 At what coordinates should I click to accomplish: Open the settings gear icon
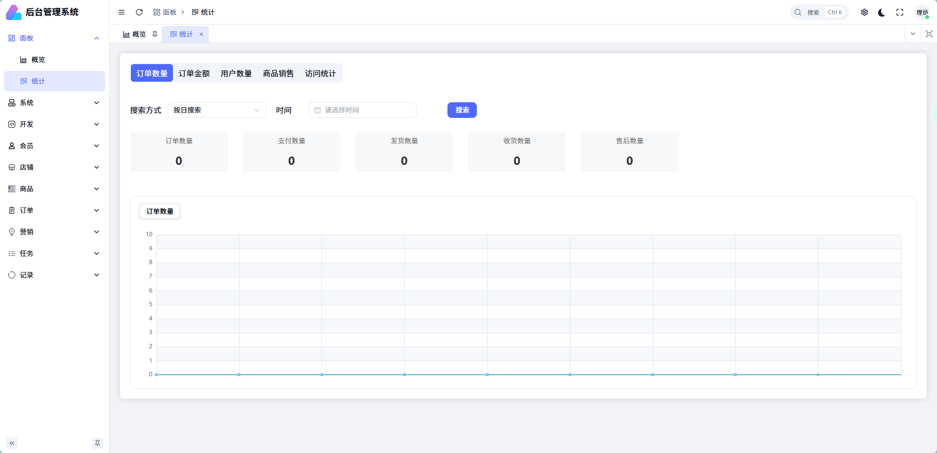coord(864,12)
